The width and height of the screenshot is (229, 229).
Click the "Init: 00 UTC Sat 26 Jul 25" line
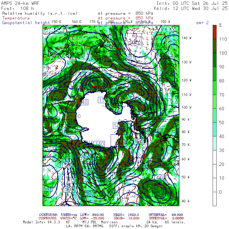coord(192,3)
